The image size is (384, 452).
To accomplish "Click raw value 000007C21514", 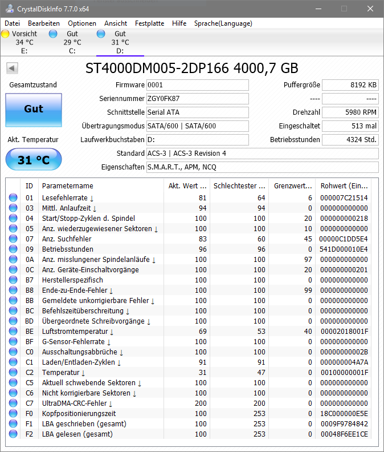I will pyautogui.click(x=344, y=197).
